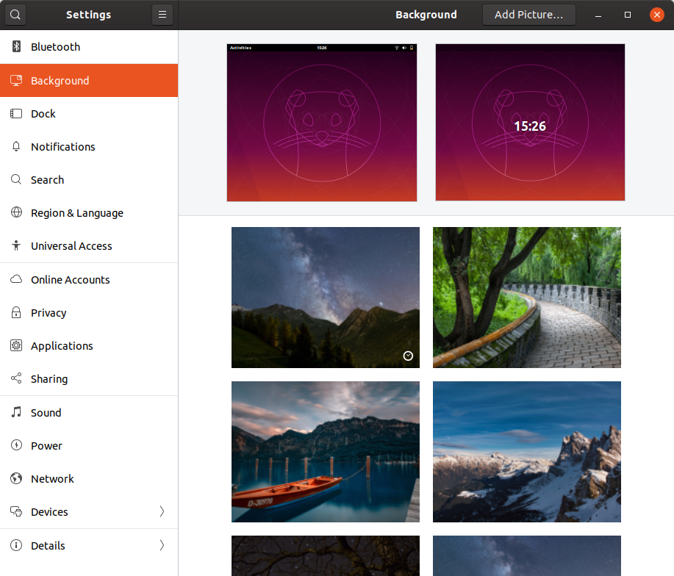Viewport: 674px width, 576px height.
Task: Click the Online Accounts cloud icon
Action: (x=16, y=279)
